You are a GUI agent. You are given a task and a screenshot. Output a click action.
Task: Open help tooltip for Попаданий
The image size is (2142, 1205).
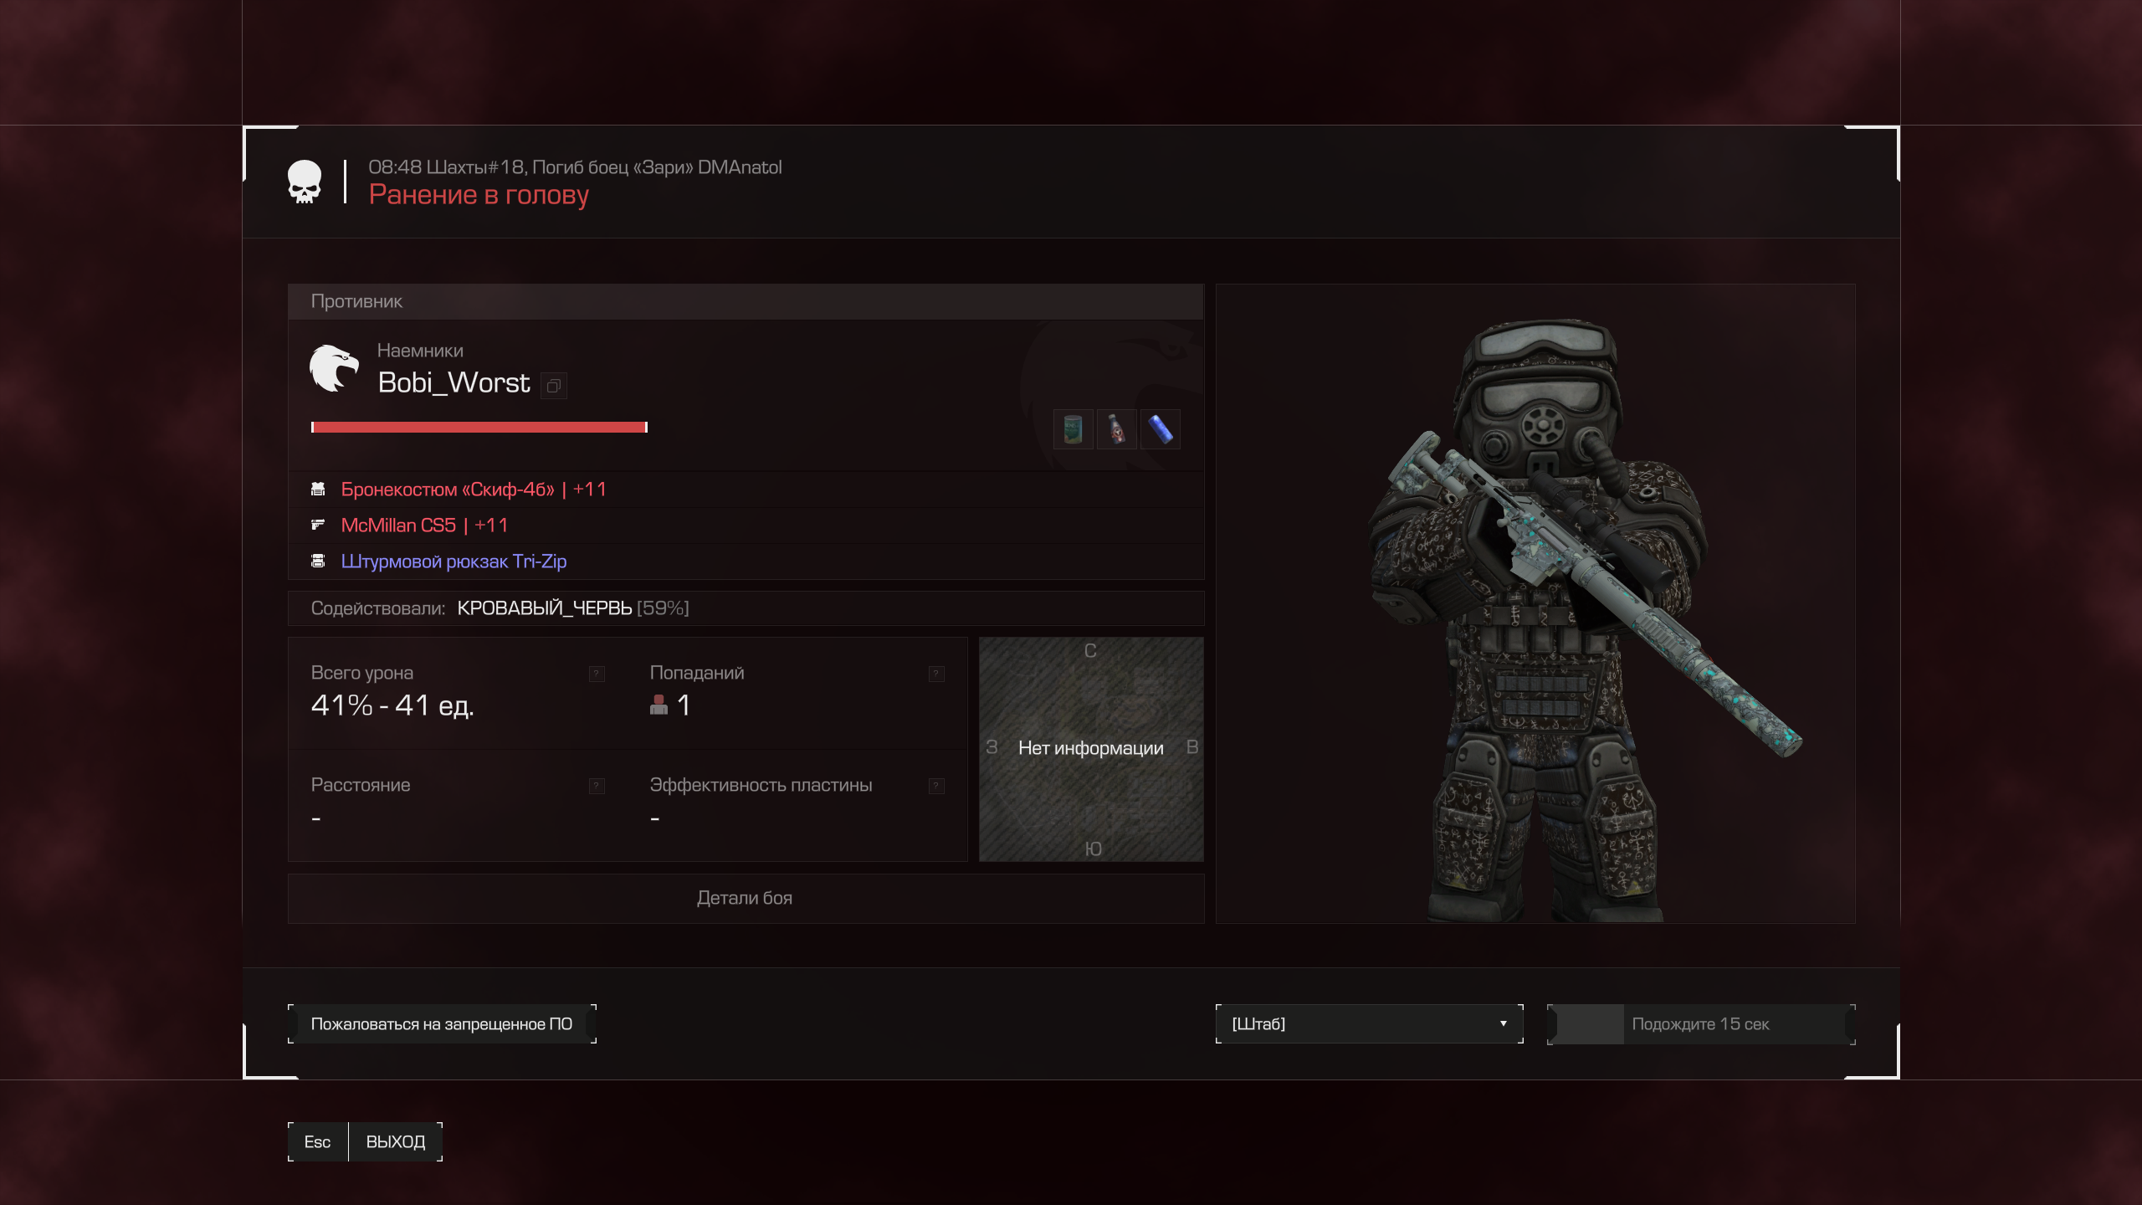[936, 674]
